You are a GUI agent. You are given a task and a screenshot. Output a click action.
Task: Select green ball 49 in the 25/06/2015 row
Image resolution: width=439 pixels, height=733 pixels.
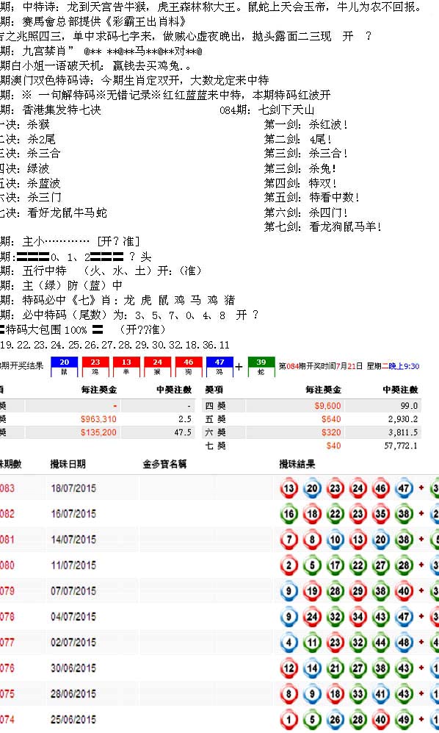(404, 720)
